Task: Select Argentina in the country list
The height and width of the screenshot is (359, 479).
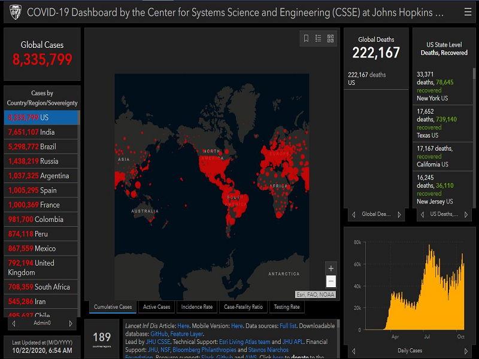Action: [41, 176]
